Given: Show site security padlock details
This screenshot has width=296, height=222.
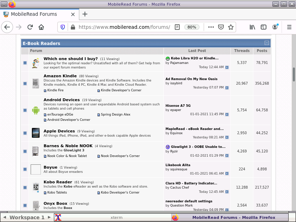Looking at the screenshot, I should (x=73, y=27).
